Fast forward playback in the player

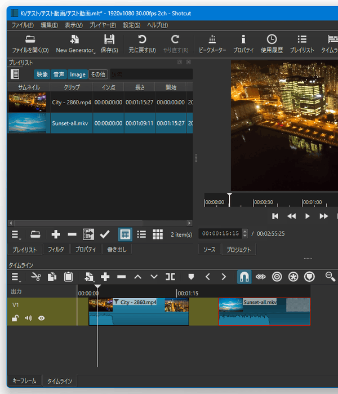pos(324,216)
